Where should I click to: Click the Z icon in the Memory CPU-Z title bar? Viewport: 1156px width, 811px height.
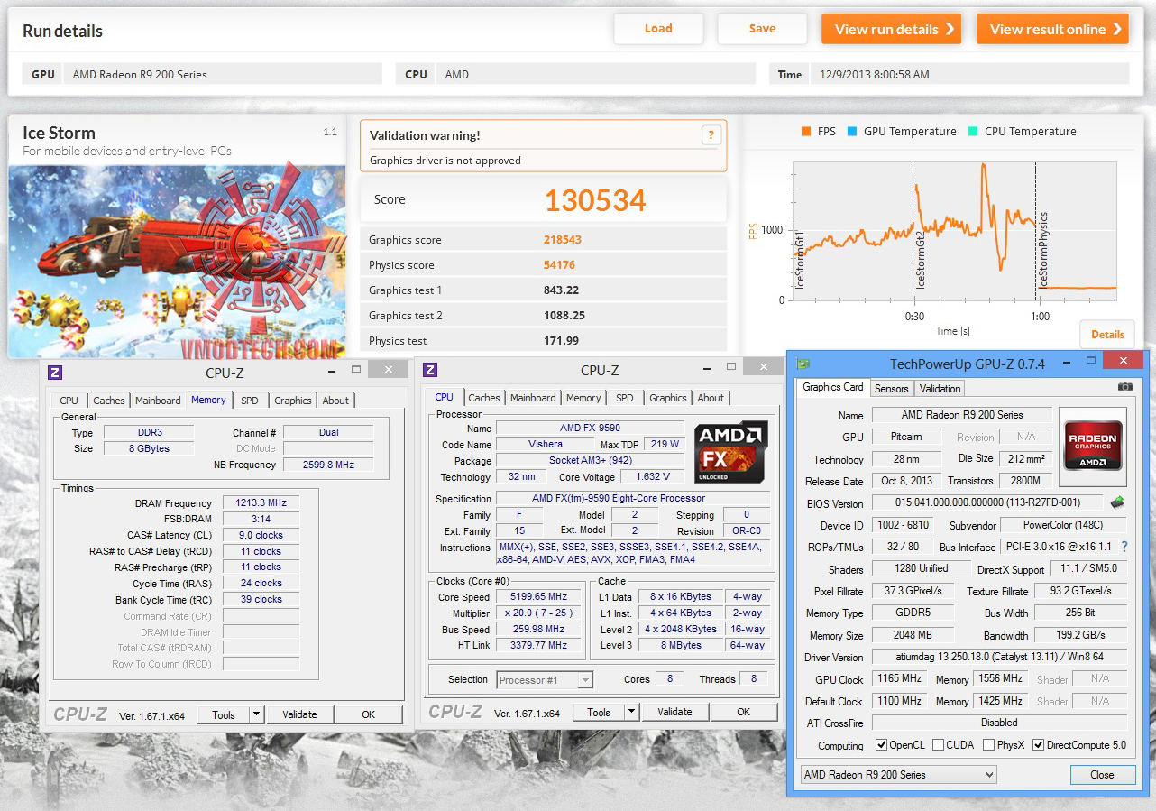[x=54, y=372]
